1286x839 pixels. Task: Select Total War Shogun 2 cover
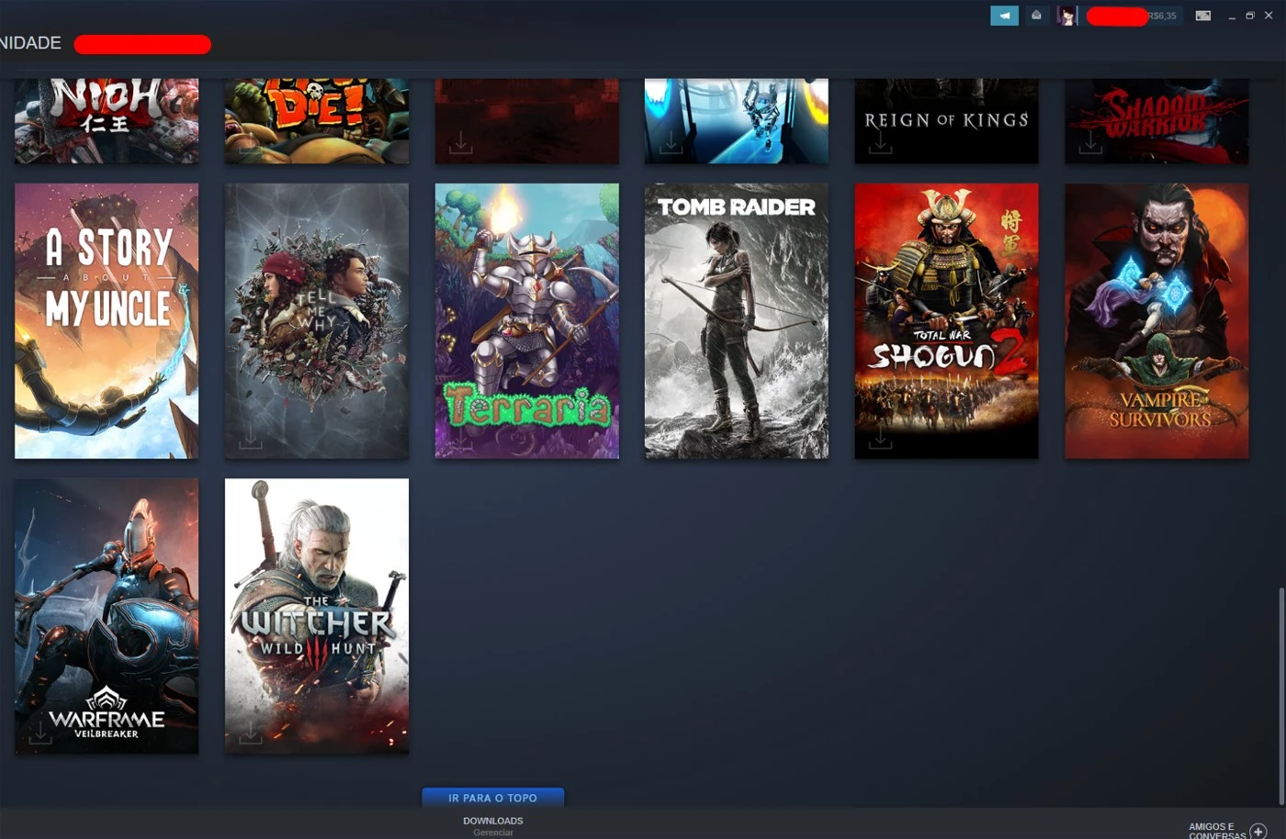pos(946,320)
